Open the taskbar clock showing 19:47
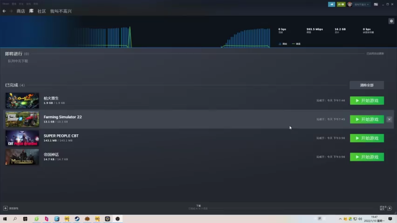Screen dimensions: 397x223 click(374, 219)
